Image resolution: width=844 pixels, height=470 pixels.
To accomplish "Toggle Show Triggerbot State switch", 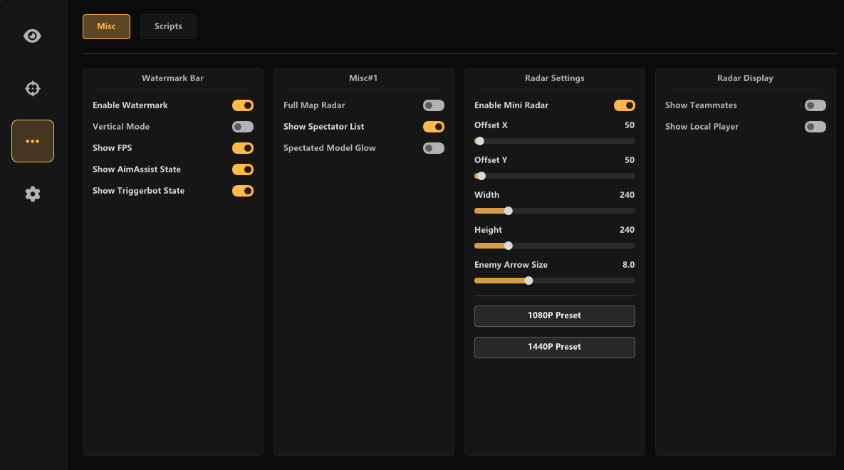I will coord(243,191).
